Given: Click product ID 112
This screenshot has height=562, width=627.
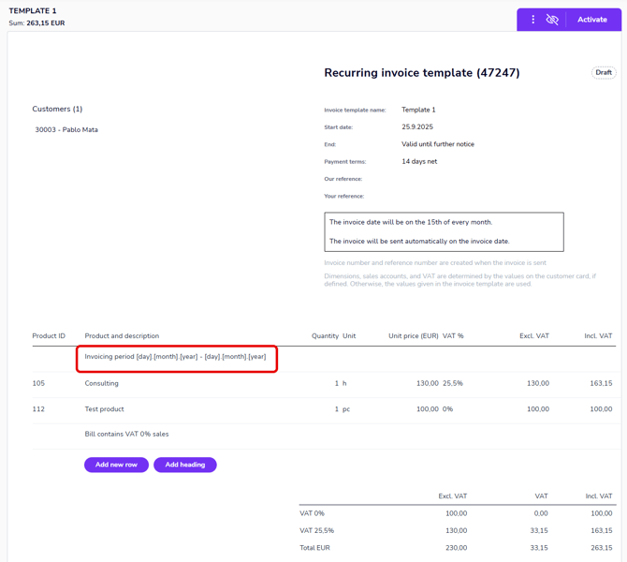Looking at the screenshot, I should 38,409.
